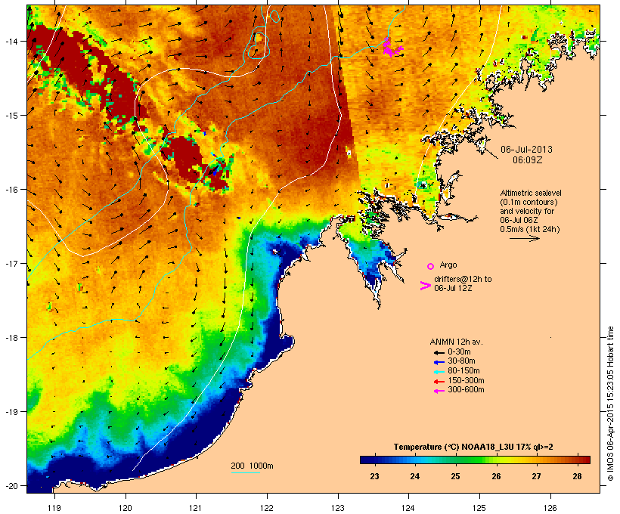
Task: Click the '-19' latitude axis label
Action: click(x=11, y=412)
